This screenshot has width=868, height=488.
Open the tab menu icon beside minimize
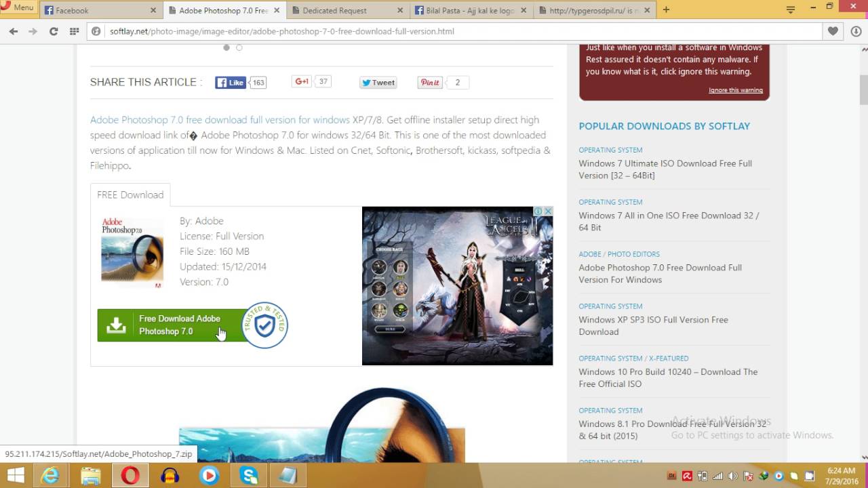[791, 9]
